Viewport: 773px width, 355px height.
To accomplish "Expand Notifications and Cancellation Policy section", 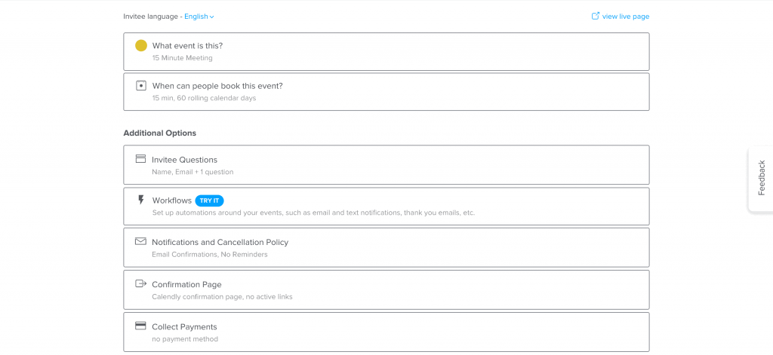I will click(x=386, y=247).
